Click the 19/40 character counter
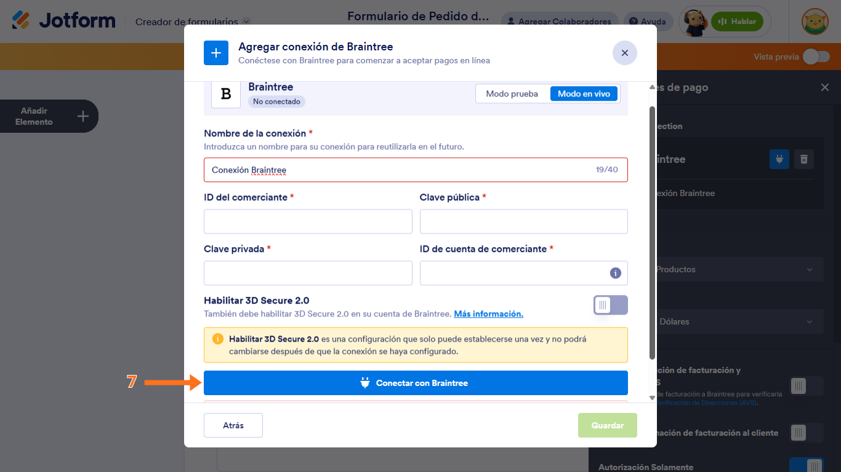 pos(606,170)
